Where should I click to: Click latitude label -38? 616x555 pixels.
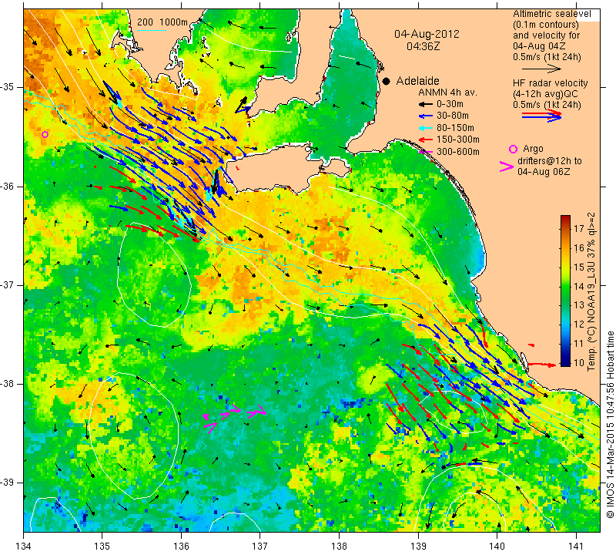point(8,384)
